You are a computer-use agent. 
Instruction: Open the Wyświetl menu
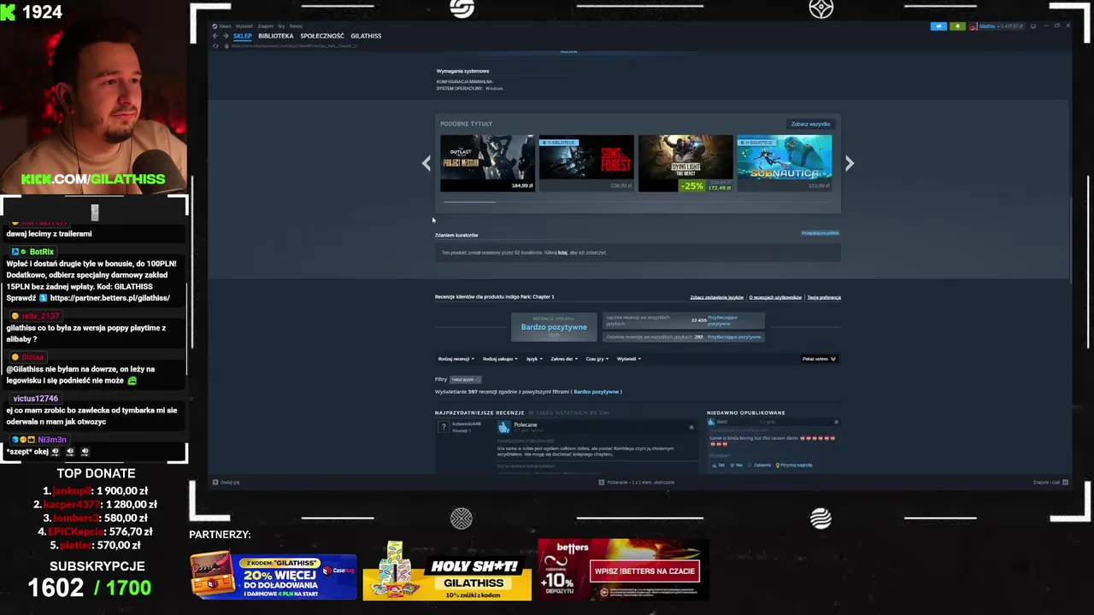[244, 26]
